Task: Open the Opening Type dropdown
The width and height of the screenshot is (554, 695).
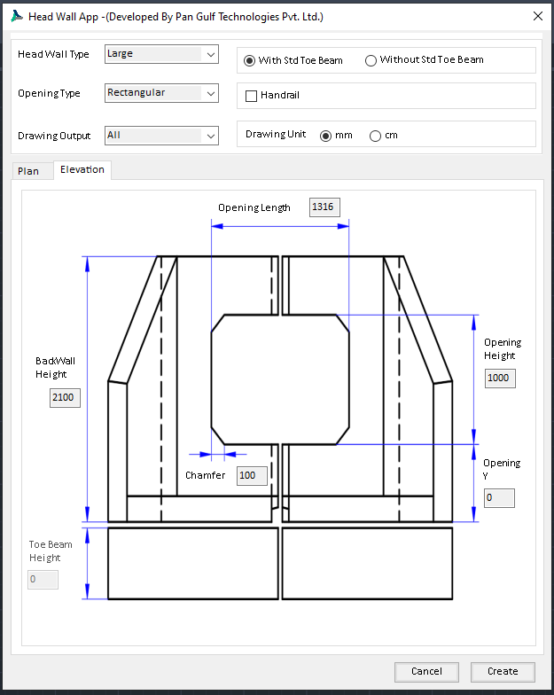Action: 161,93
